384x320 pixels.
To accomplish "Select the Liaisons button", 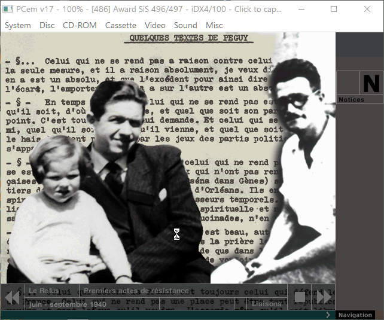I will coord(266,304).
